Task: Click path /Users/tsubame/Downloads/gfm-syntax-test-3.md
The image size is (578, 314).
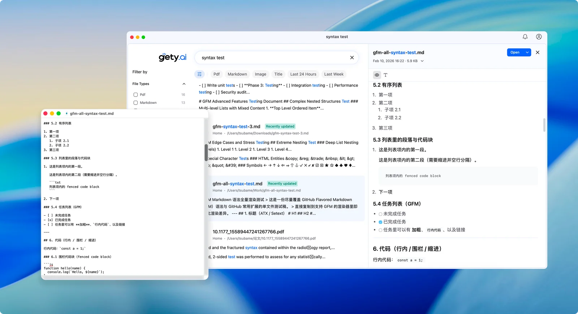Action: (268, 133)
